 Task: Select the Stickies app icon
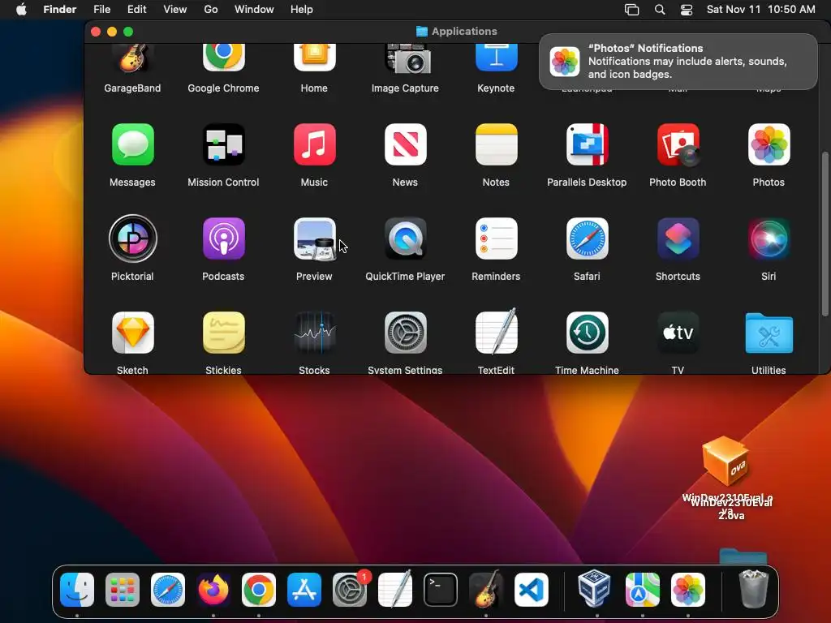pyautogui.click(x=223, y=333)
